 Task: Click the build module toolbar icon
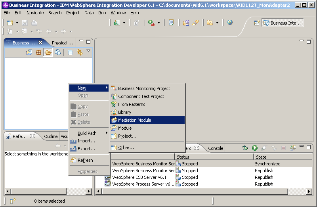[117, 23]
